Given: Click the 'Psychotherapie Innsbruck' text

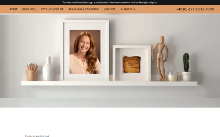Looking at the screenshot, I should (37, 136).
